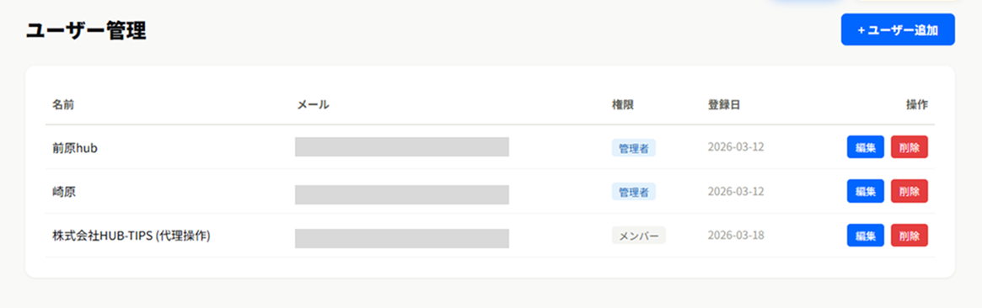Click the 管理者 badge for 崎原
The width and height of the screenshot is (982, 308).
pos(634,191)
